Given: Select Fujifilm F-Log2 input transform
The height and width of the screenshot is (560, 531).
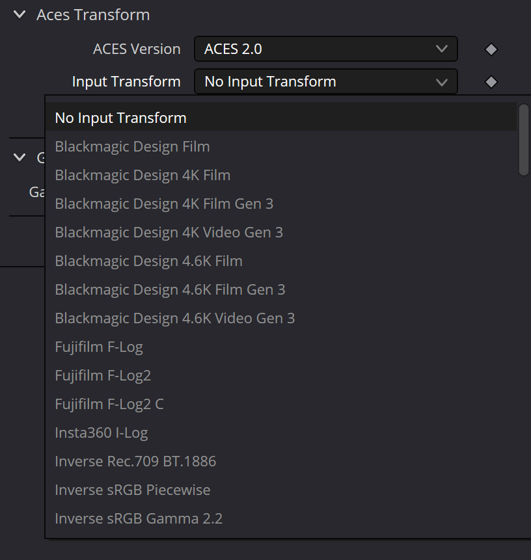Looking at the screenshot, I should click(x=281, y=375).
